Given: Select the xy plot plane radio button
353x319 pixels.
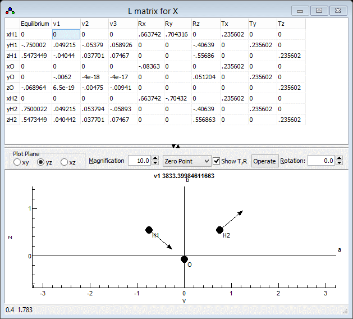Looking at the screenshot, I should click(17, 162).
